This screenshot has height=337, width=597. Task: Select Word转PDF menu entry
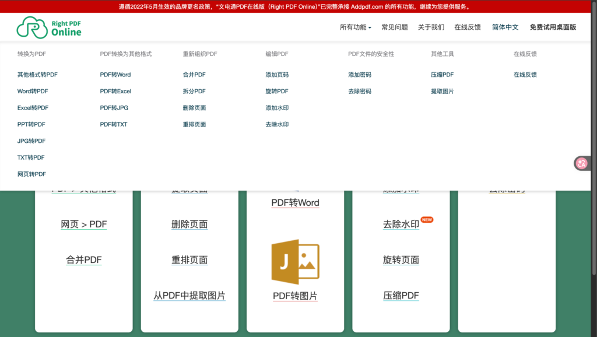pyautogui.click(x=33, y=91)
